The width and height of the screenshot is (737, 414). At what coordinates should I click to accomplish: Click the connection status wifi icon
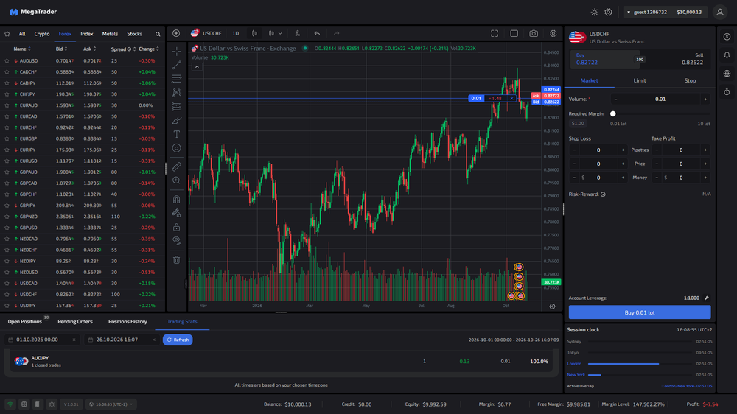point(10,404)
